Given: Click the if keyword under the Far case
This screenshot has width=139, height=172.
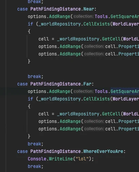Looking at the screenshot, I should click(30, 99).
